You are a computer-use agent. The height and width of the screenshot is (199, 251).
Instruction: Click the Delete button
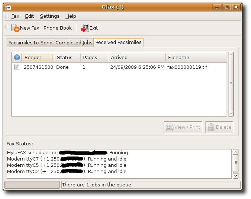[x=219, y=127]
